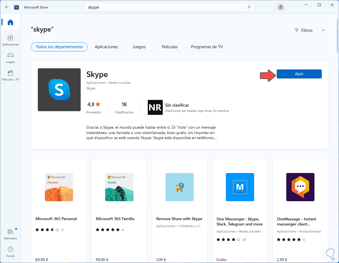
Task: Expand the Filtros dropdown
Action: tap(310, 30)
